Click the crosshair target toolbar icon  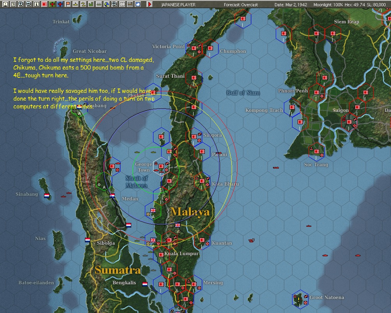point(114,4)
